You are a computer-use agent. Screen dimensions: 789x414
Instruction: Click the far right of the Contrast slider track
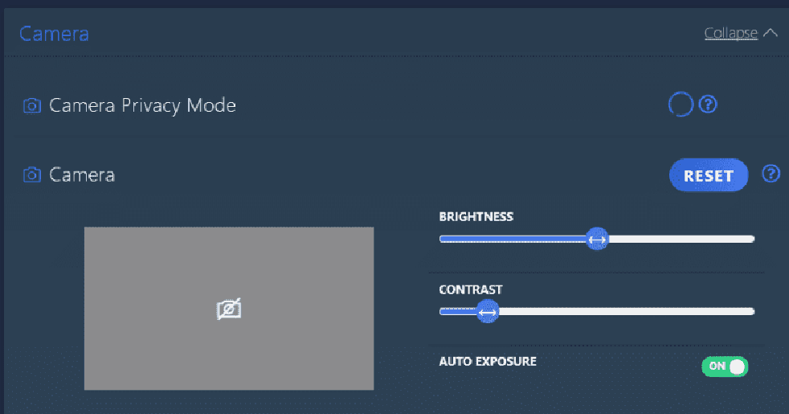point(747,312)
